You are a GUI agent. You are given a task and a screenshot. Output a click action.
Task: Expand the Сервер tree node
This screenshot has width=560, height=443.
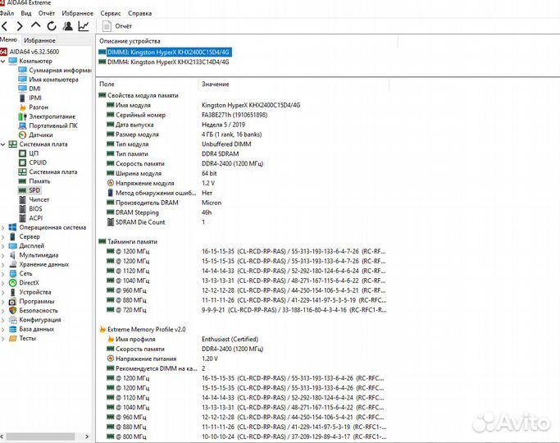click(x=2, y=237)
